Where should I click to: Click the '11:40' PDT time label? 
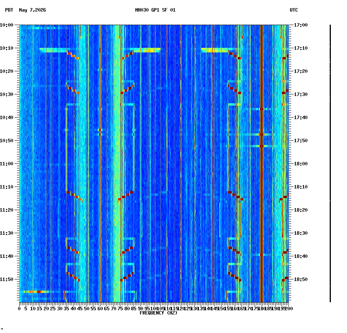tap(7, 256)
